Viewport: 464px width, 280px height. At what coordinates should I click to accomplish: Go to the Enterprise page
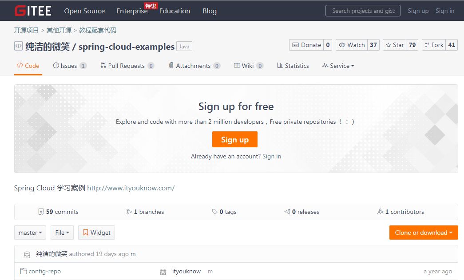coord(132,11)
